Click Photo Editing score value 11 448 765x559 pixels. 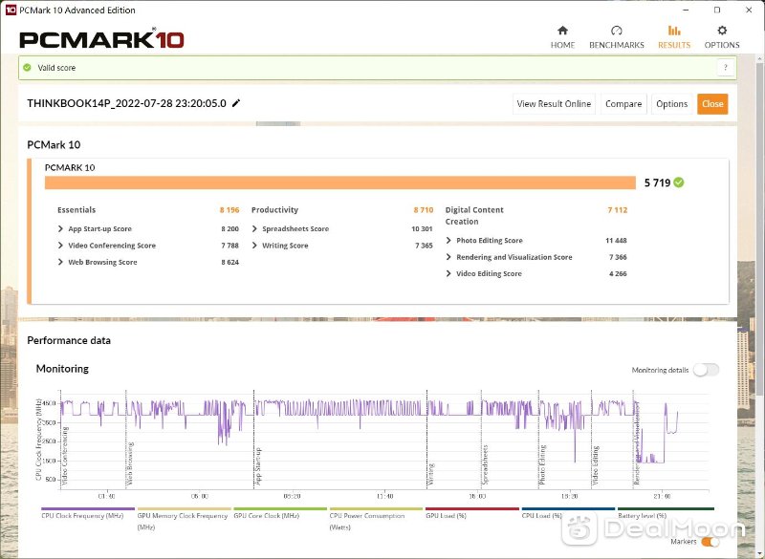click(616, 240)
